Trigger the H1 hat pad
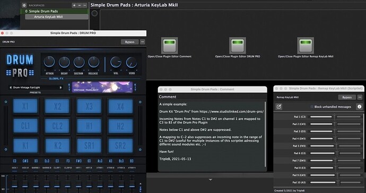 [89, 126]
